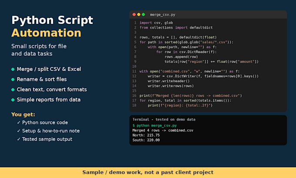
Task: Click the '$ python merge_csv.py' command
Action: coord(155,125)
